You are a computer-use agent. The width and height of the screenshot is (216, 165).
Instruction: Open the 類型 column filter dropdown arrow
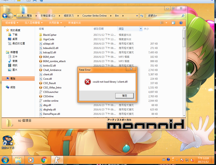coord(141,29)
